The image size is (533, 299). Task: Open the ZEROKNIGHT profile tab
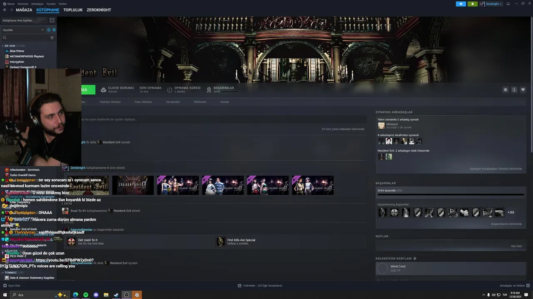coord(99,10)
